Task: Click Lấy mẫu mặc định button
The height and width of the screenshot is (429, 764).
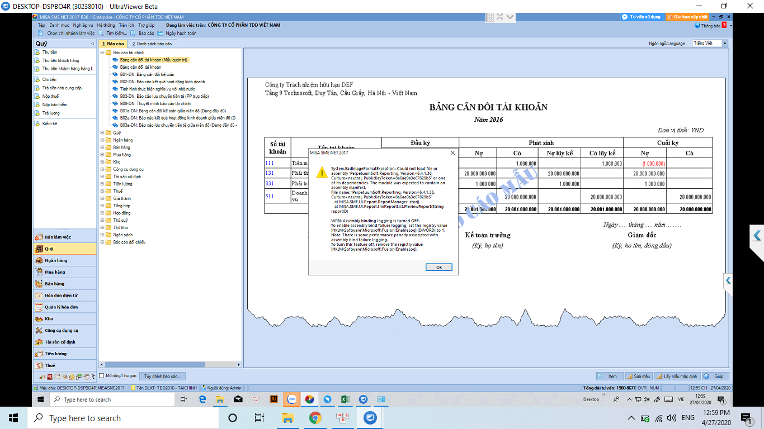Action: 677,376
